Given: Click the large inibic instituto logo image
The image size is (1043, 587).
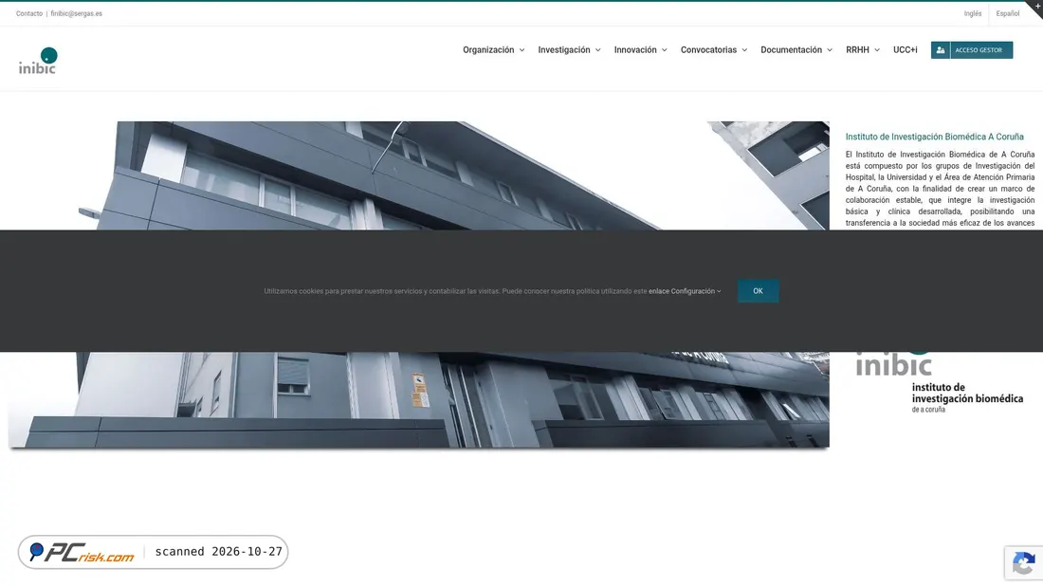Looking at the screenshot, I should click(x=940, y=383).
